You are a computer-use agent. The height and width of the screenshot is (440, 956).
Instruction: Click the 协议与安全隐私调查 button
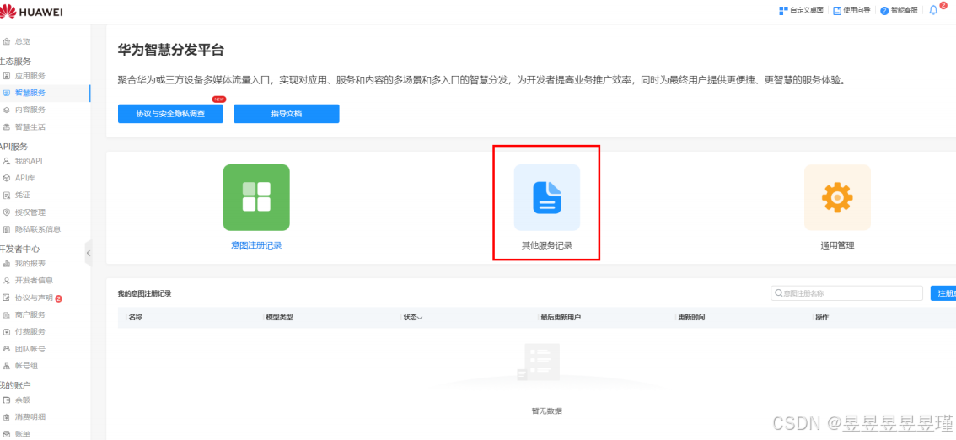coord(170,114)
